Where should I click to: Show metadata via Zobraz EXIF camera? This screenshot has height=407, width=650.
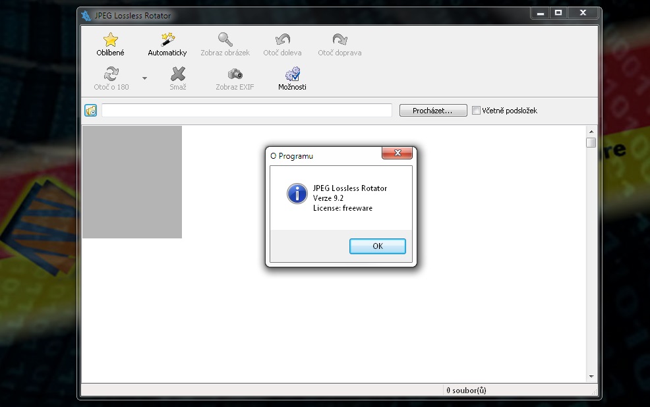pos(235,74)
